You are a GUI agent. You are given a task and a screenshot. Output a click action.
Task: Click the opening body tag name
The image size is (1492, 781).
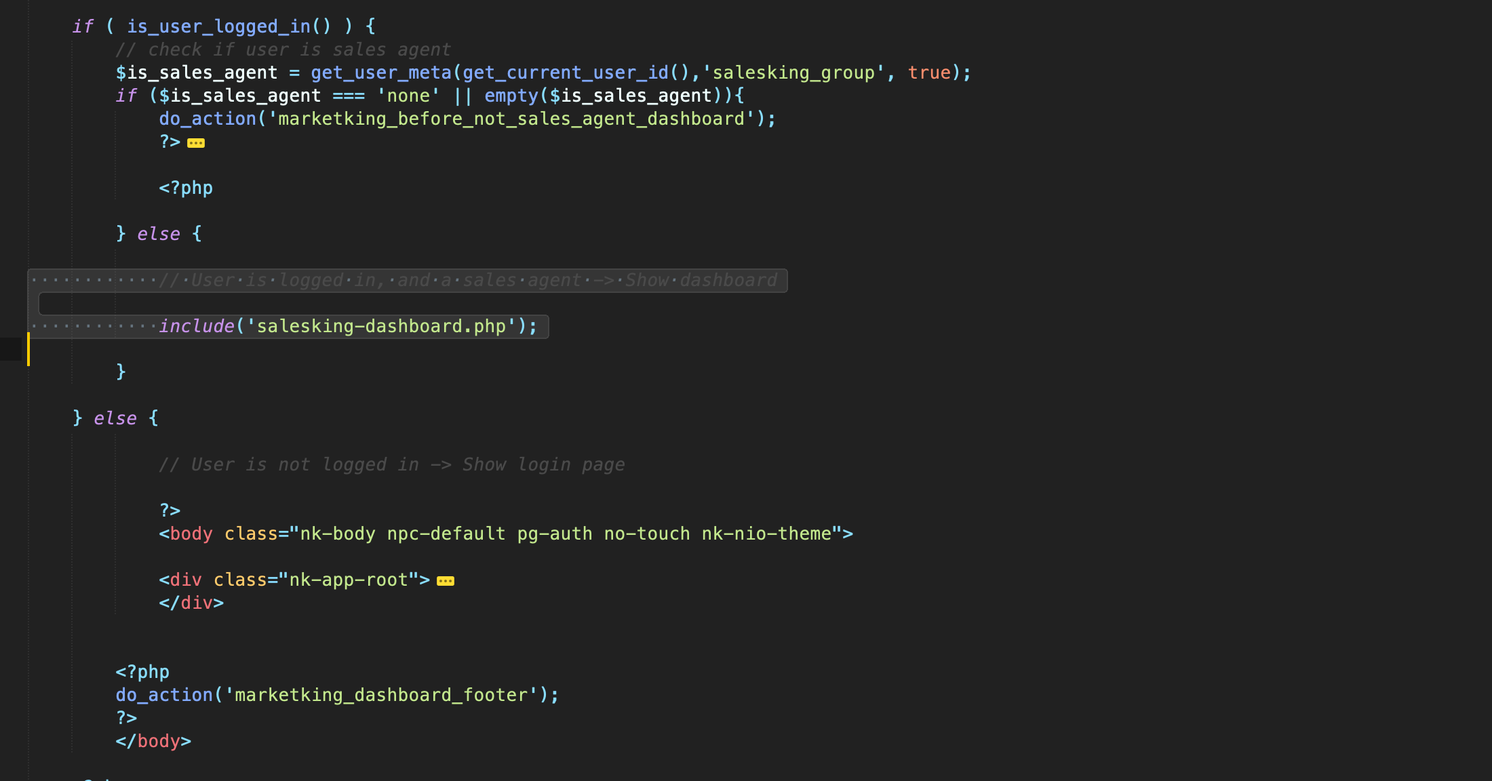click(191, 534)
